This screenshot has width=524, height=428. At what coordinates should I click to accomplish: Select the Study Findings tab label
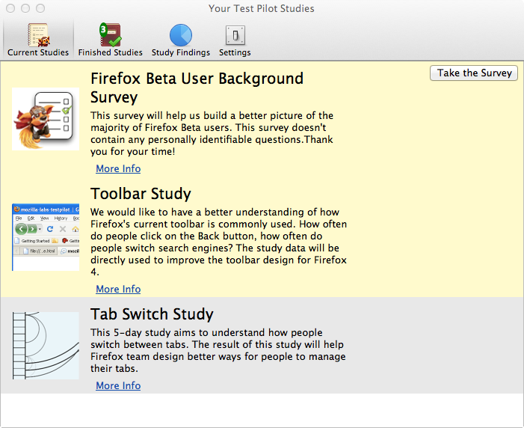pyautogui.click(x=181, y=52)
